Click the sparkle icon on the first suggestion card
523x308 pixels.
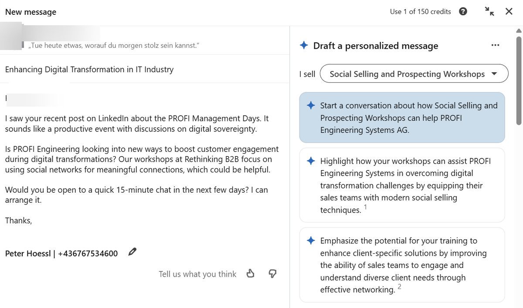click(x=310, y=105)
